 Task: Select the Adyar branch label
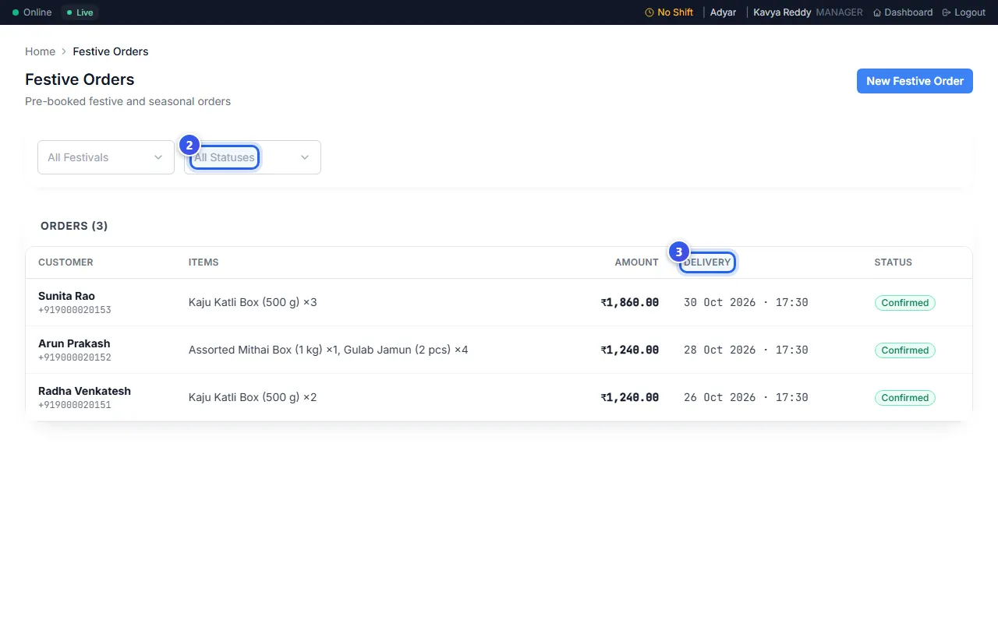(723, 12)
